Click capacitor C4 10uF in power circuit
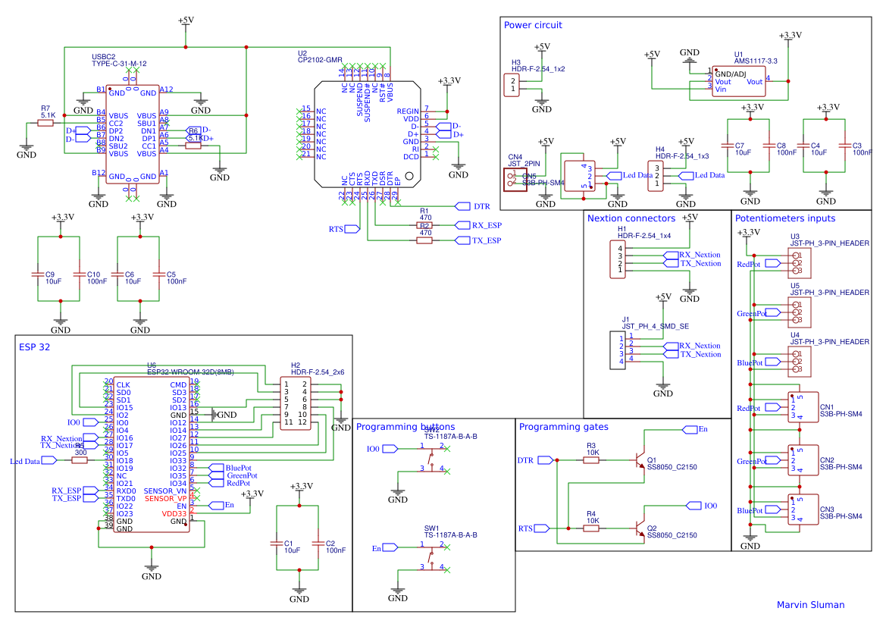The image size is (886, 627). tap(803, 146)
